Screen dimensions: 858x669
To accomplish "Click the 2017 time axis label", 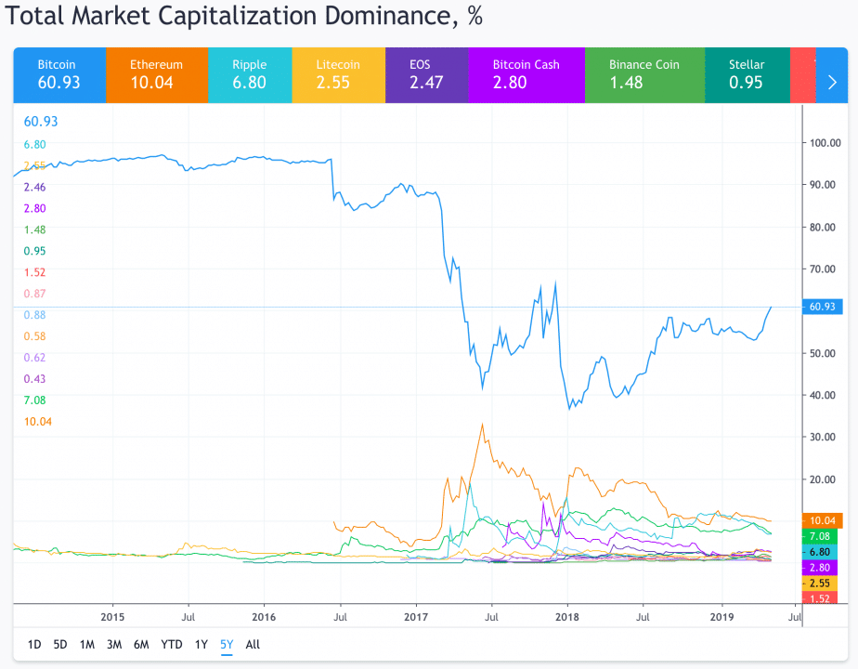I will pyautogui.click(x=416, y=618).
